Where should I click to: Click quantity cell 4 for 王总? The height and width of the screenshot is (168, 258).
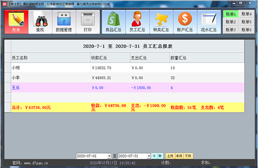click(207, 87)
